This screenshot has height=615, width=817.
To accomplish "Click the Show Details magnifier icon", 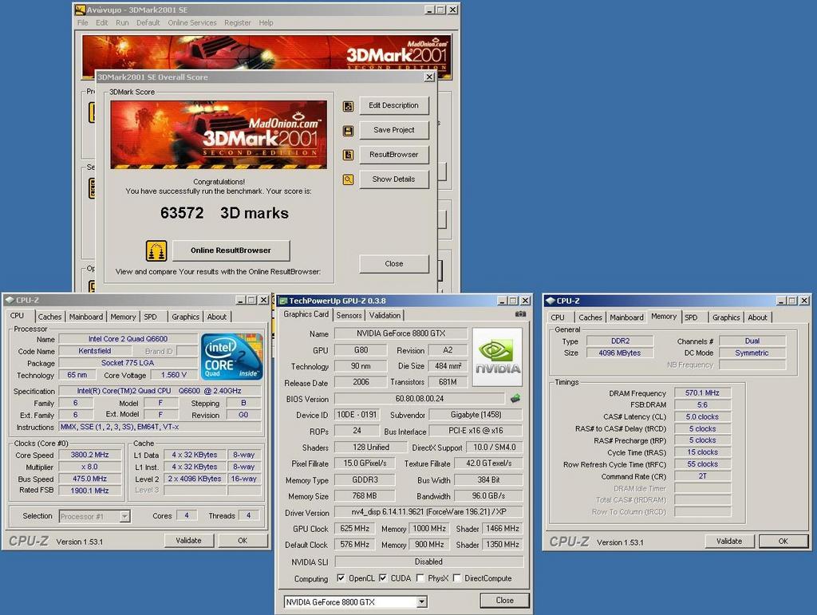I will point(348,179).
